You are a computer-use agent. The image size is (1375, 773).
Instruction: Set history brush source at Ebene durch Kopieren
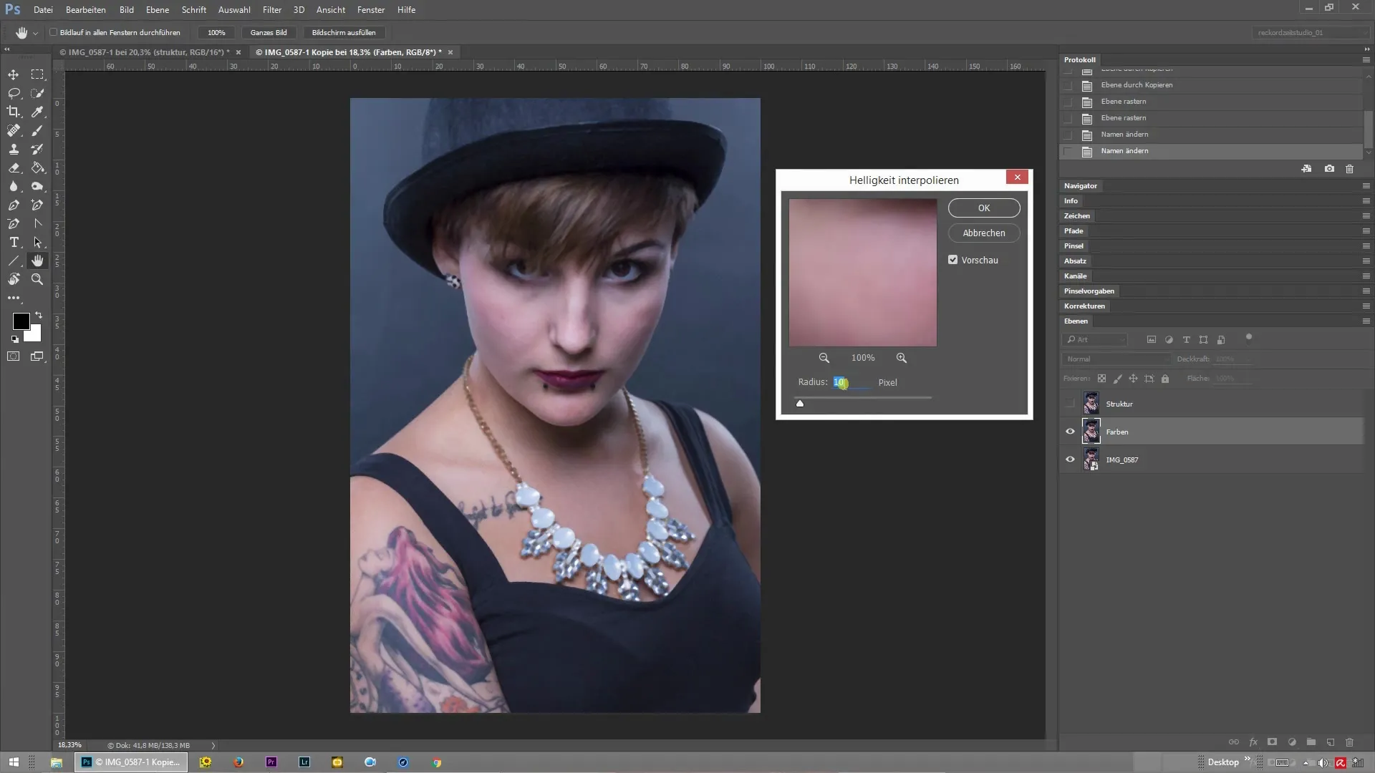pyautogui.click(x=1068, y=85)
